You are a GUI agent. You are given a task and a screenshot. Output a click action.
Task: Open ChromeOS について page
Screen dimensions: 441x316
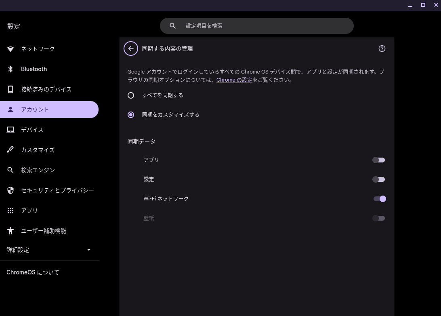(x=32, y=272)
